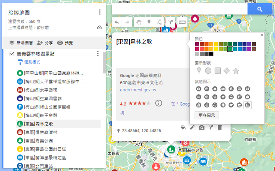Click into the map search field
This screenshot has width=275, height=171.
point(180,9)
